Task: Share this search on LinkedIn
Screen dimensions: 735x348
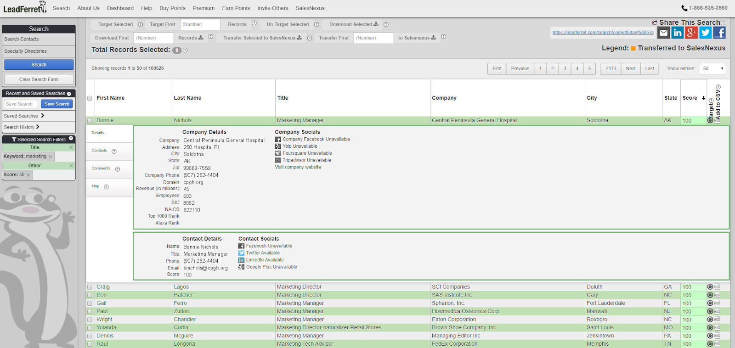Action: [677, 33]
